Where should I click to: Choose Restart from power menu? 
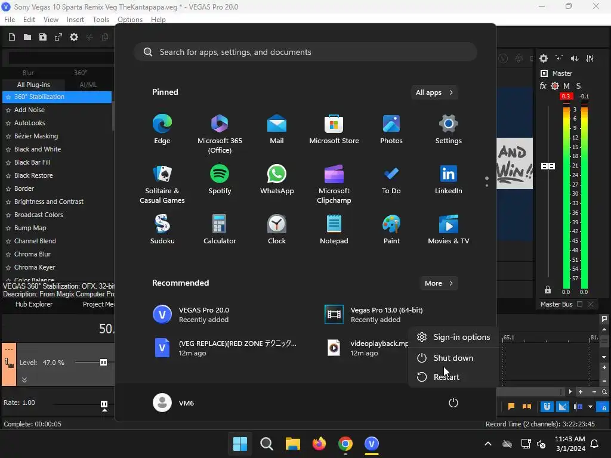coord(453,377)
